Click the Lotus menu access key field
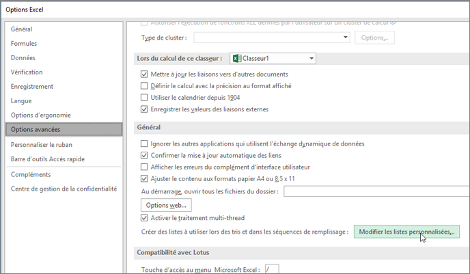 click(272, 269)
